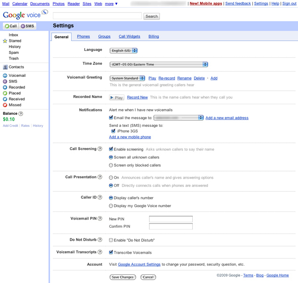The width and height of the screenshot is (298, 283).
Task: Click the green Placed icon
Action: click(5, 93)
